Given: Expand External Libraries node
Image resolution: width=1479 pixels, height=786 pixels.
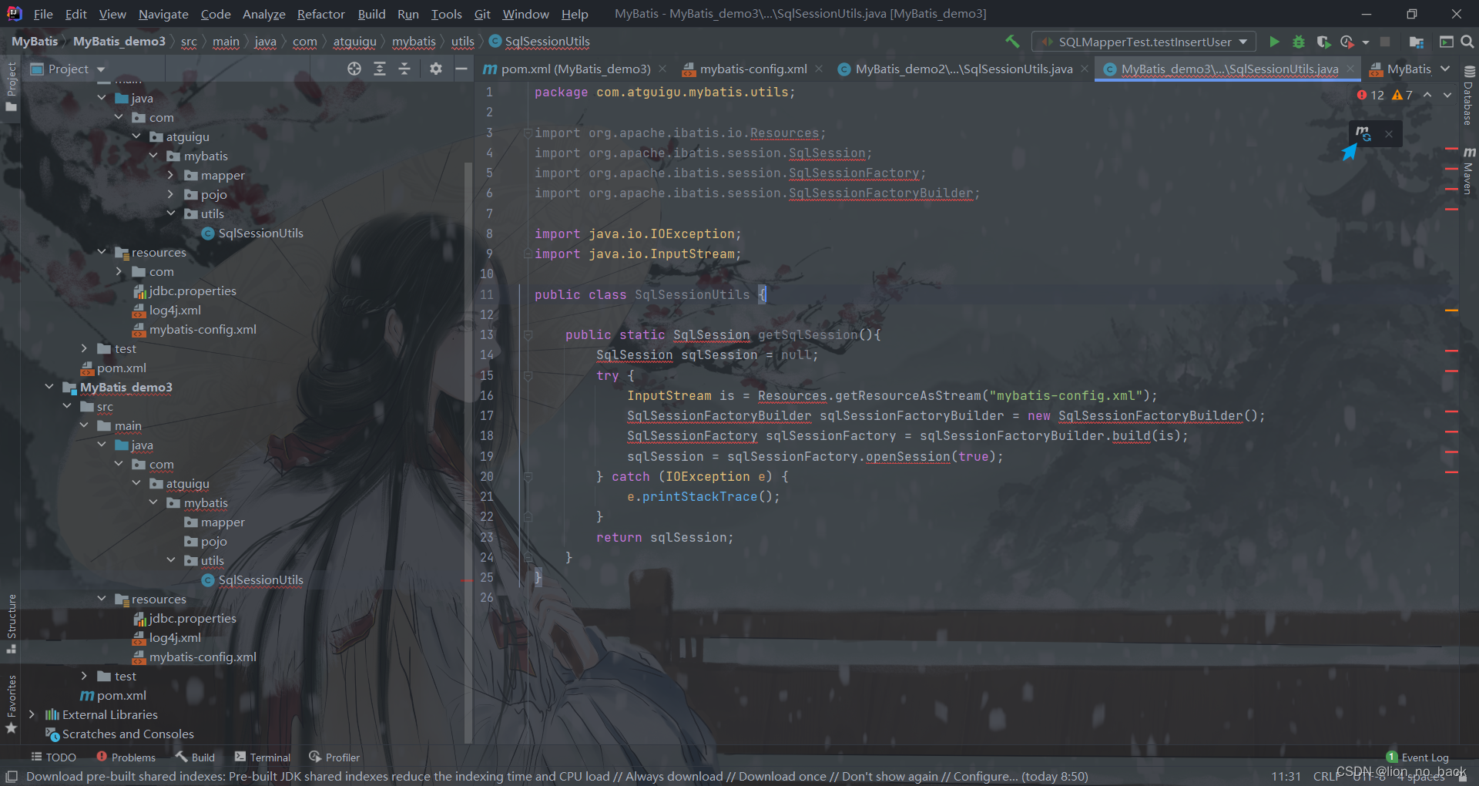Looking at the screenshot, I should [x=32, y=714].
